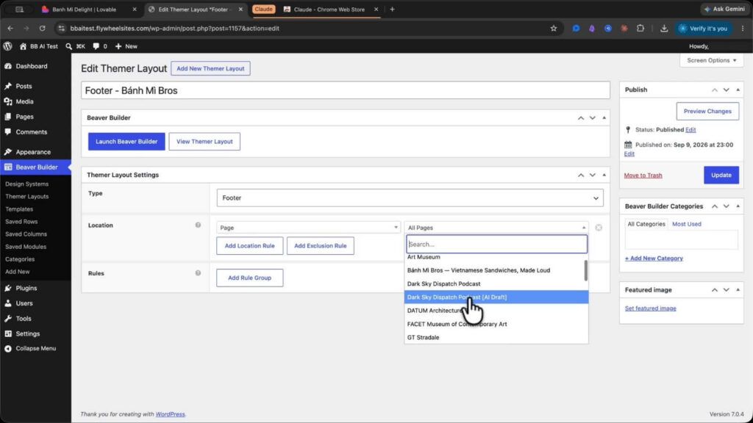Open the comments bubble in admin bar
The image size is (753, 423).
[100, 46]
